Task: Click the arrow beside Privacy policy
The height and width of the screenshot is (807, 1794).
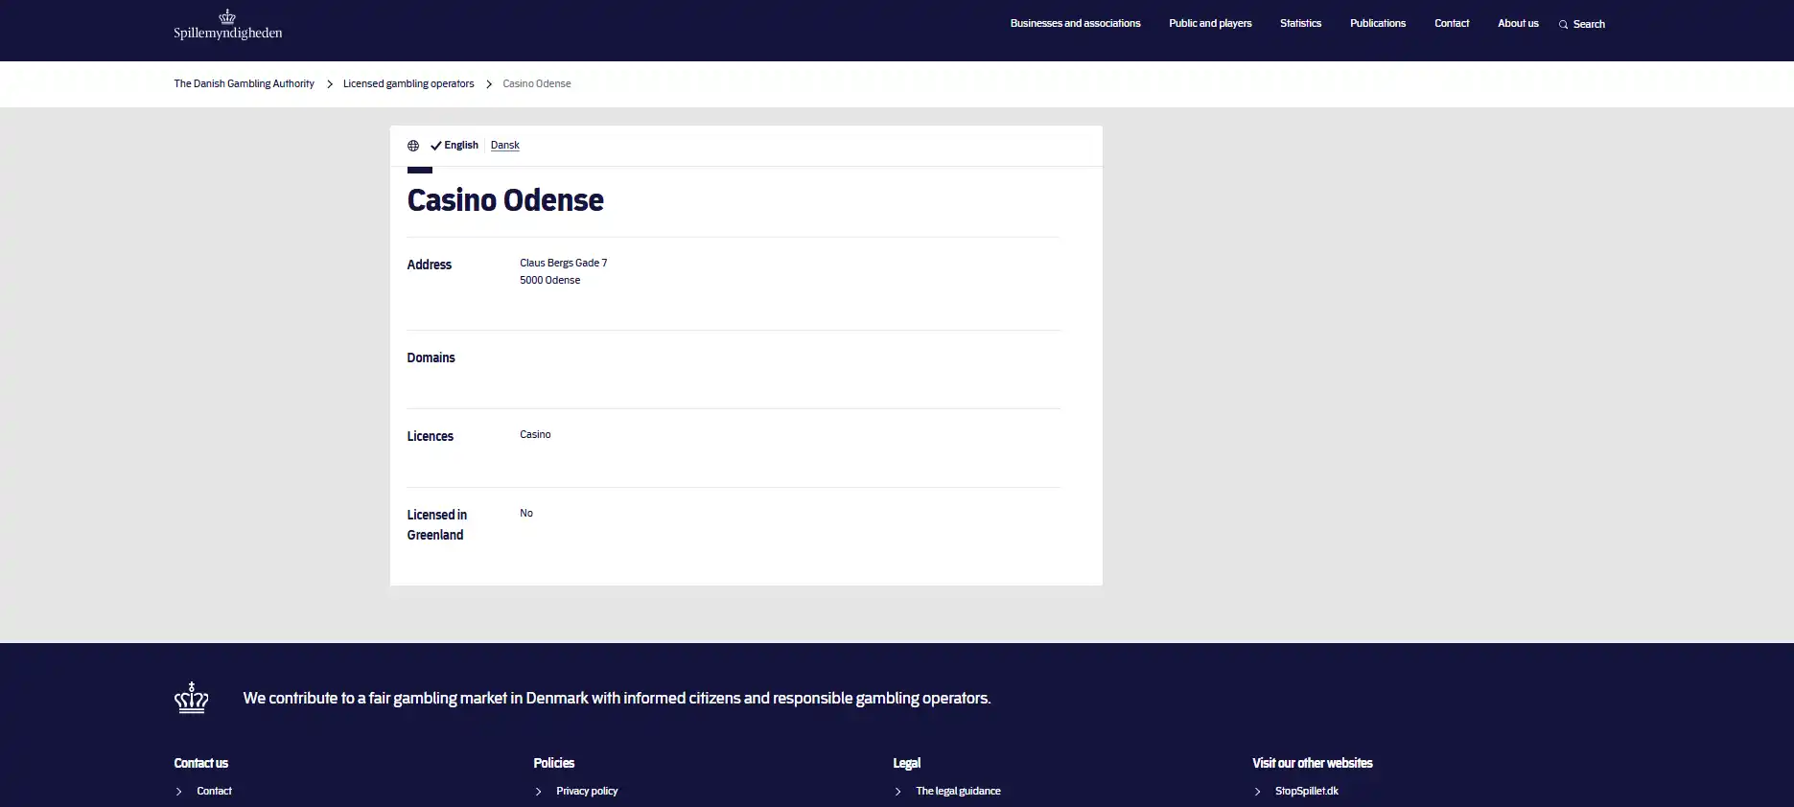Action: tap(539, 792)
